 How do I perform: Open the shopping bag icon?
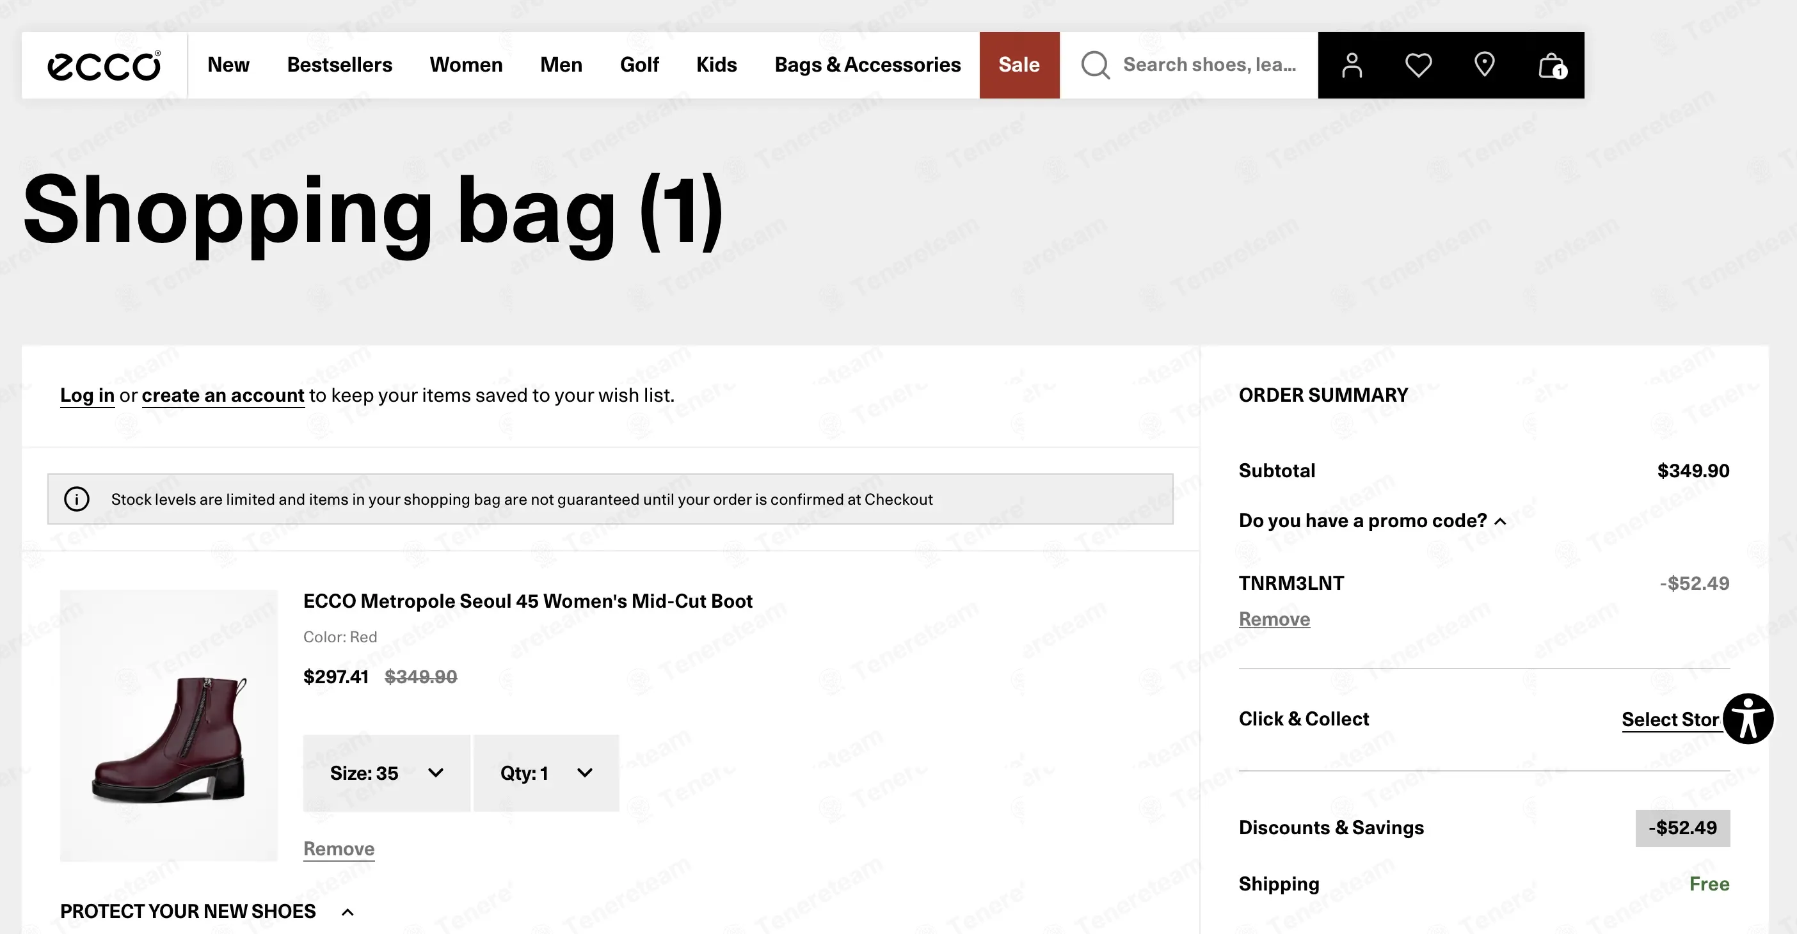point(1551,65)
